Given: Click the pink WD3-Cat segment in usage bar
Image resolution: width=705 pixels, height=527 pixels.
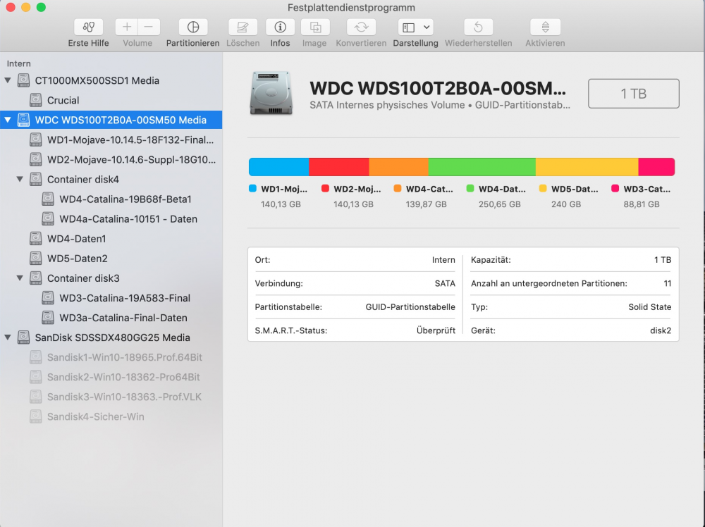Looking at the screenshot, I should tap(656, 167).
